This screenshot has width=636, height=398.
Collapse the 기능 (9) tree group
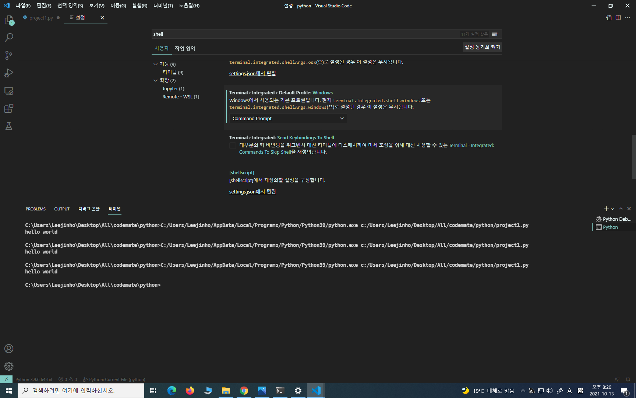pos(155,64)
